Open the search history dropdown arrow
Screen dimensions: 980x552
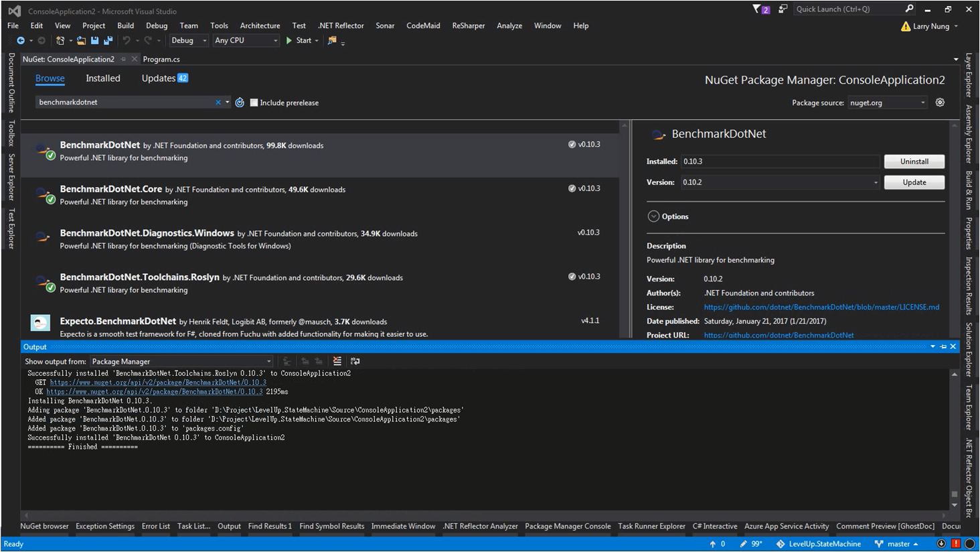click(x=228, y=102)
